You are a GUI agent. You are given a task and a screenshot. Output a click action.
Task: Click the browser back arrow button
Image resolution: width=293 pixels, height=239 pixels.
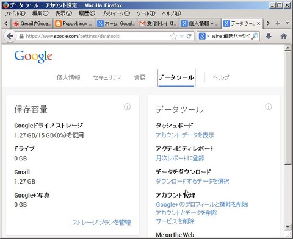[x=10, y=37]
